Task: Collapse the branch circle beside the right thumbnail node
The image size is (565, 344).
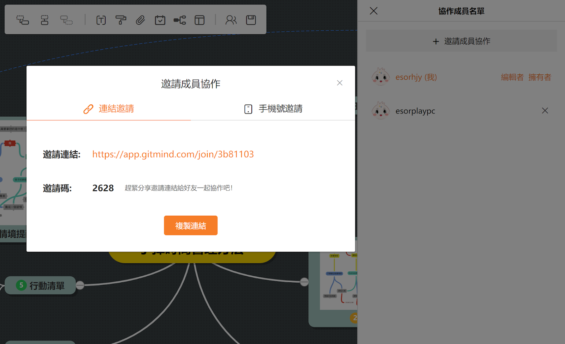Action: point(304,282)
